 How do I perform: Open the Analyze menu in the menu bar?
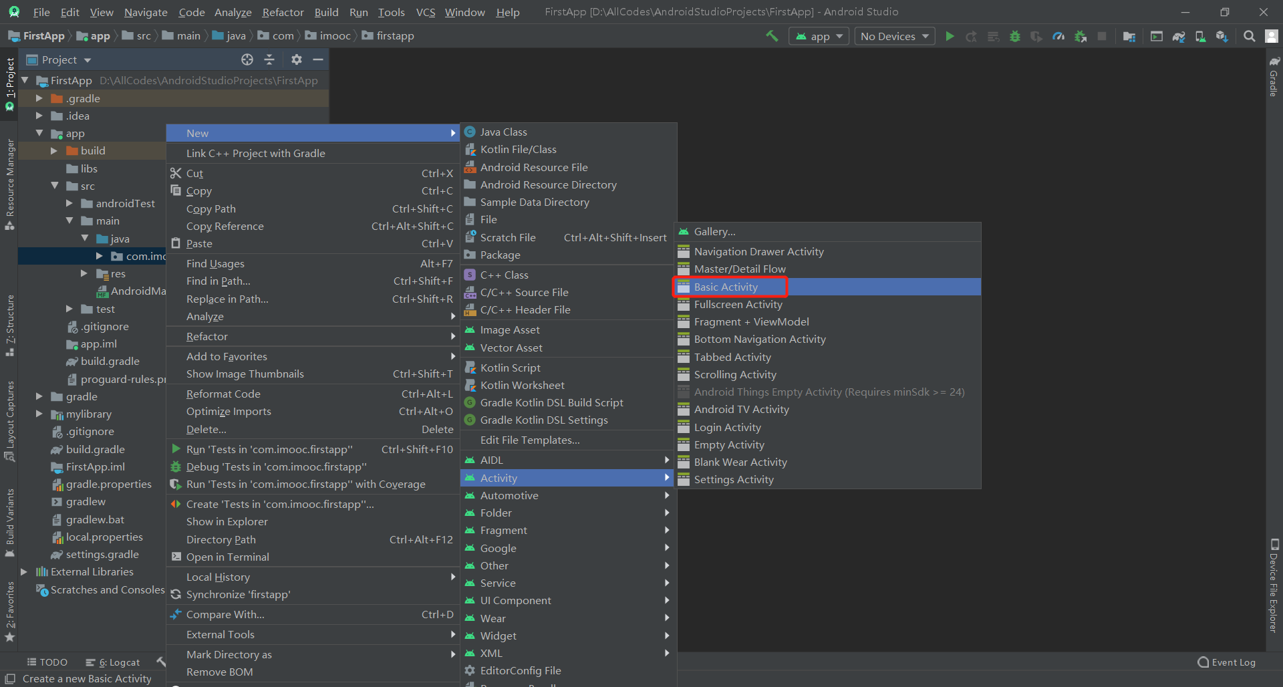[x=233, y=12]
